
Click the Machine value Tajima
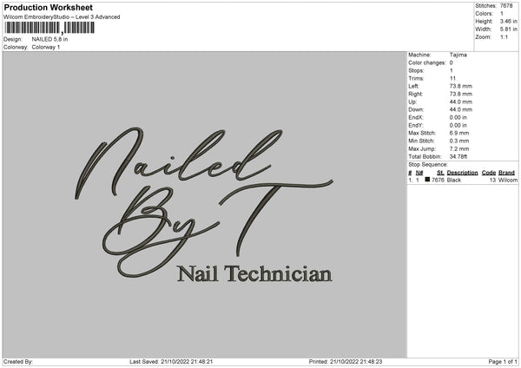[x=458, y=55]
